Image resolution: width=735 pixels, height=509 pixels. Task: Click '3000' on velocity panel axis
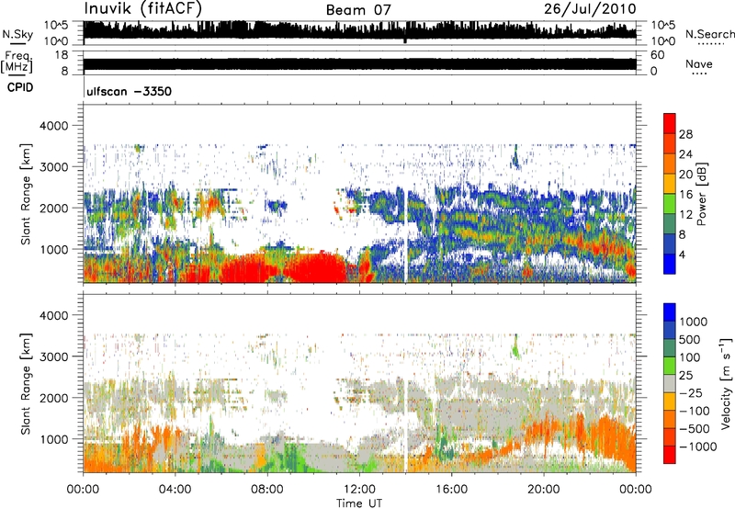(54, 356)
